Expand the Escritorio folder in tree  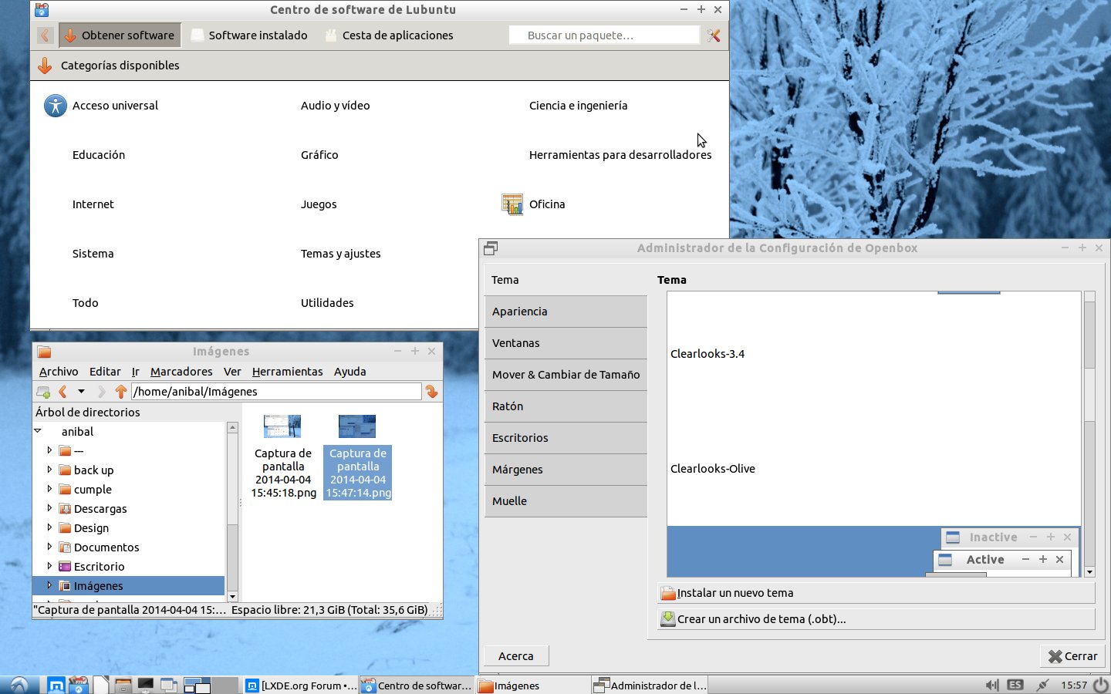[49, 565]
